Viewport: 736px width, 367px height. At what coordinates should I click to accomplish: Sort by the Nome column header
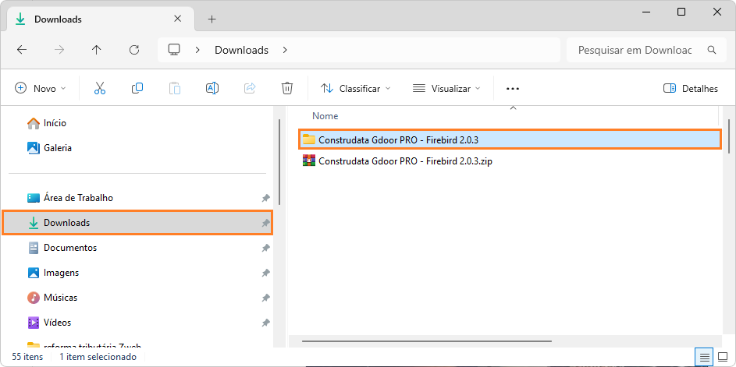click(x=325, y=116)
